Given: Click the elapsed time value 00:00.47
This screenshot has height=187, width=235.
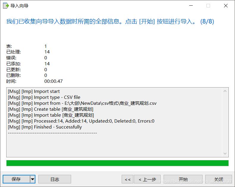Looking at the screenshot, I should click(x=54, y=81).
